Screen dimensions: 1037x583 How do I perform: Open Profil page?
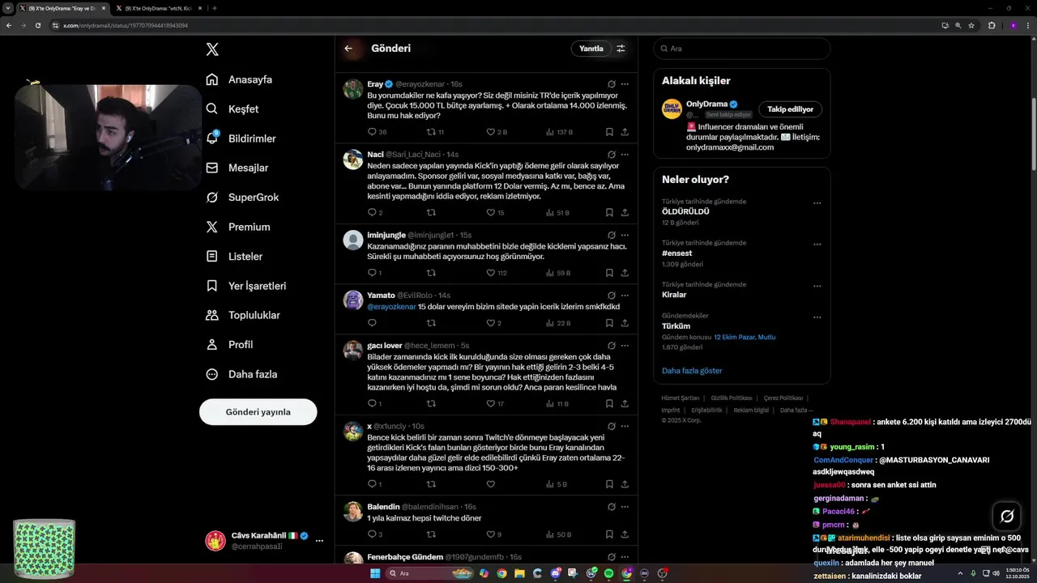(x=229, y=344)
